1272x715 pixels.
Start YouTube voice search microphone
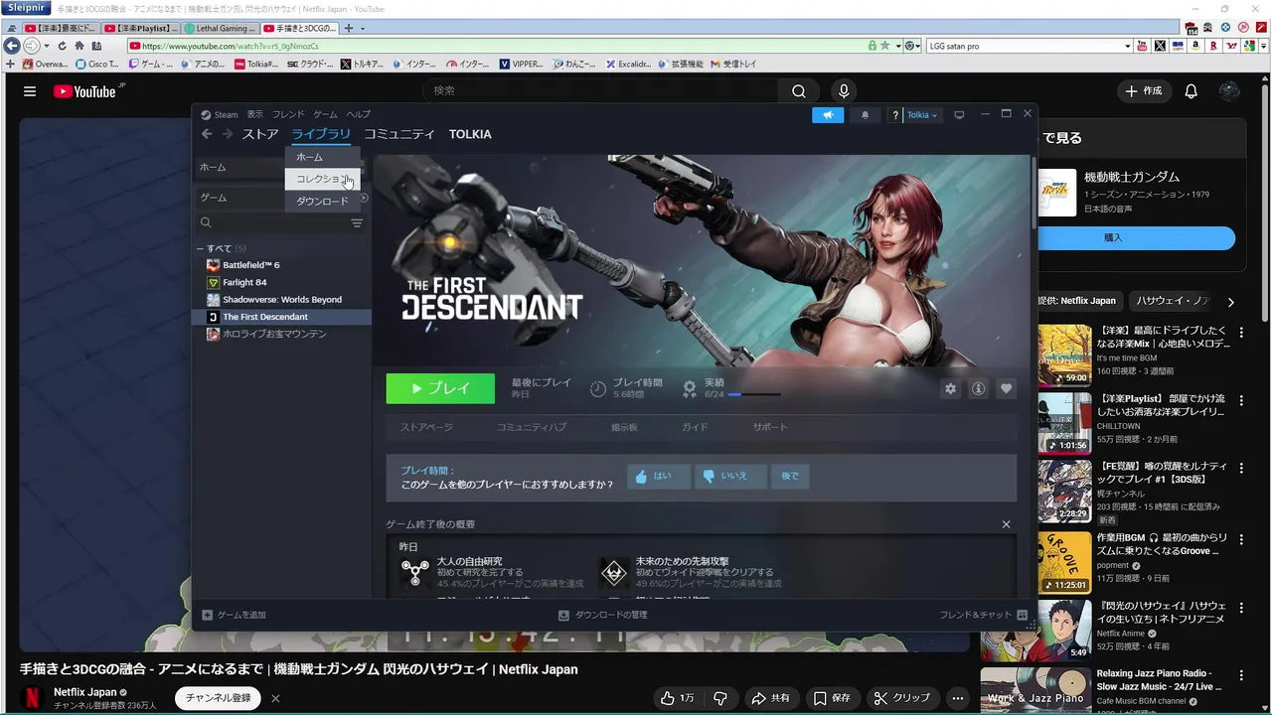(844, 91)
